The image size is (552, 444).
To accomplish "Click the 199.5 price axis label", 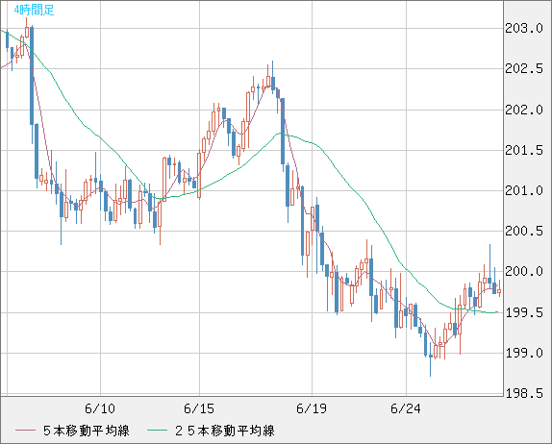I will click(x=524, y=312).
